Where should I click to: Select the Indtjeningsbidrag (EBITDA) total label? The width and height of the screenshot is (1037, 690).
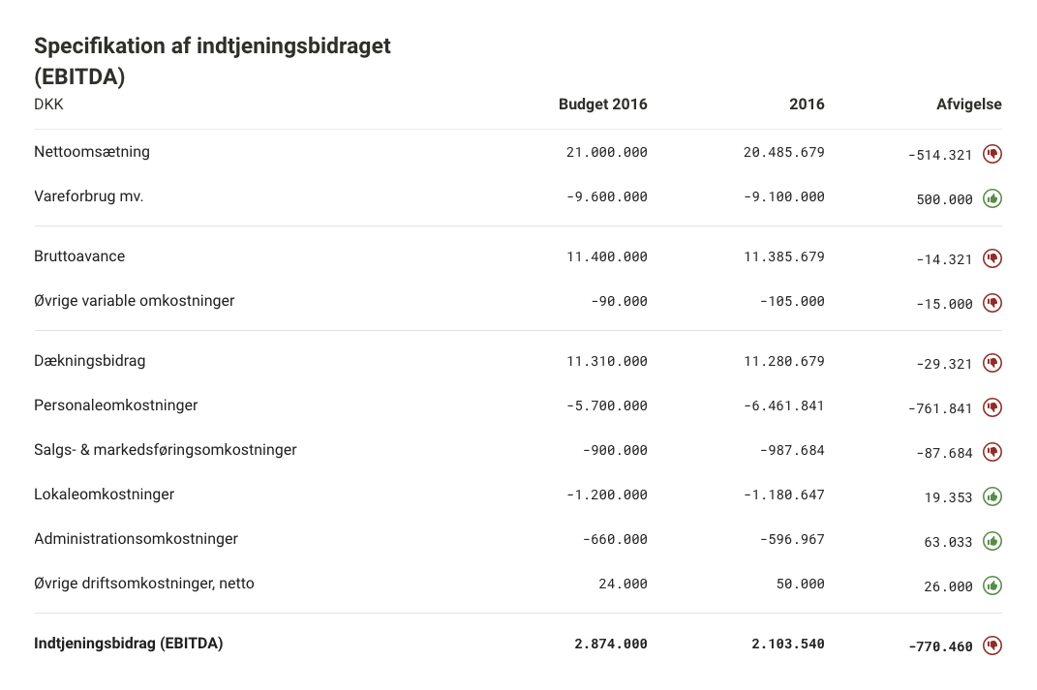tap(129, 644)
